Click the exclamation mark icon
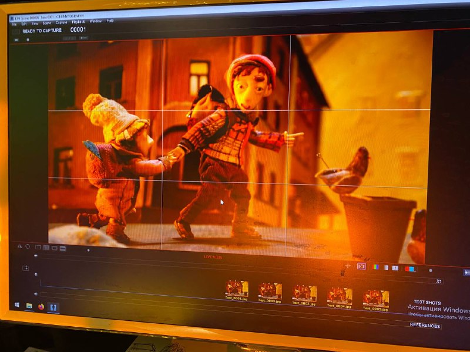 coord(395,268)
